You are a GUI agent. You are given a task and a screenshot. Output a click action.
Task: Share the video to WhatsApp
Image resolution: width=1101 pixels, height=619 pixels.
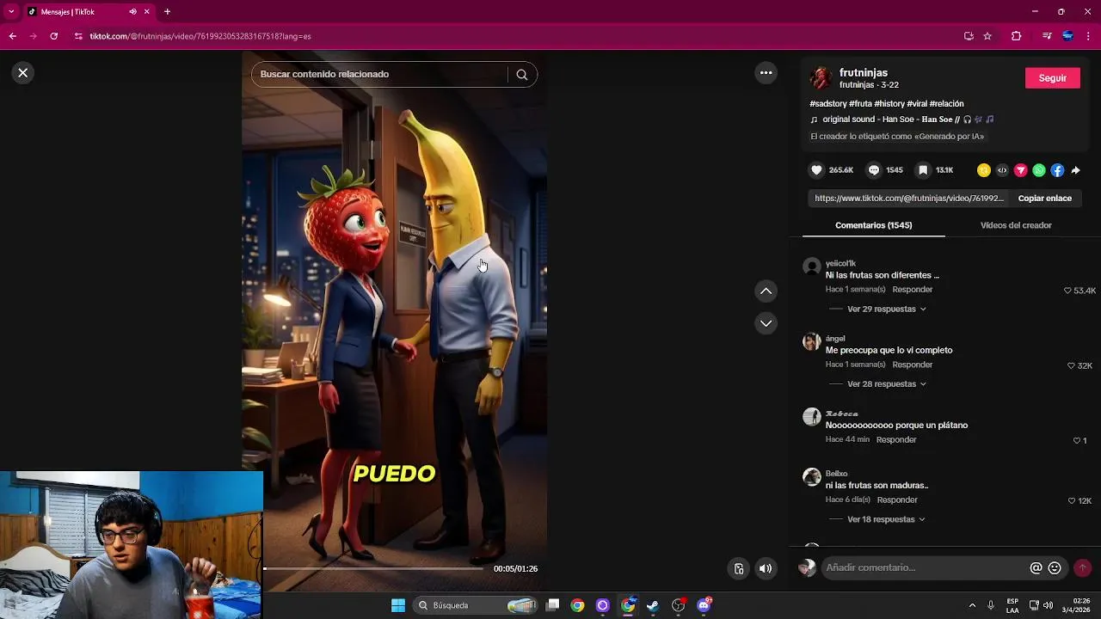[1039, 170]
